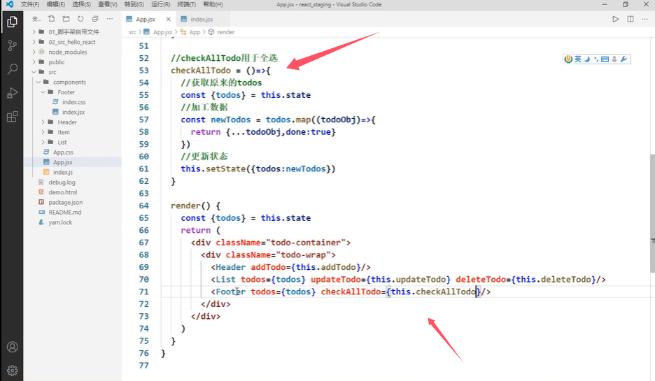Click the src breadcrumb segment

[x=132, y=32]
